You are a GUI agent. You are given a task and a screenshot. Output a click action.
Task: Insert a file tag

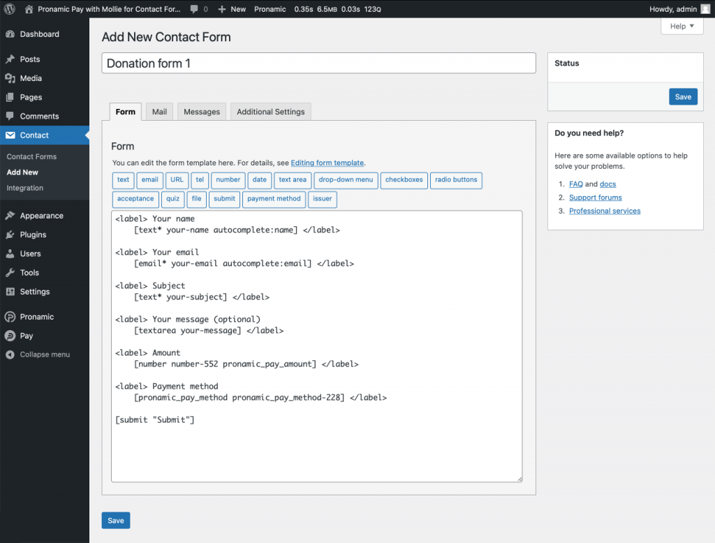point(196,199)
